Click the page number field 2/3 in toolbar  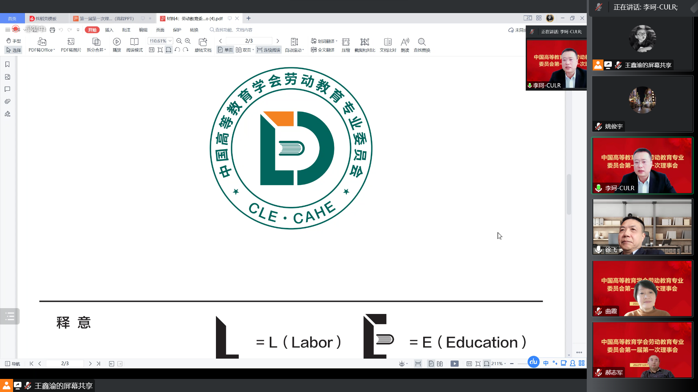(x=249, y=41)
